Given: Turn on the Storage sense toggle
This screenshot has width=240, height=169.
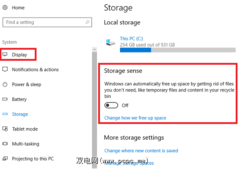Looking at the screenshot, I should point(111,105).
